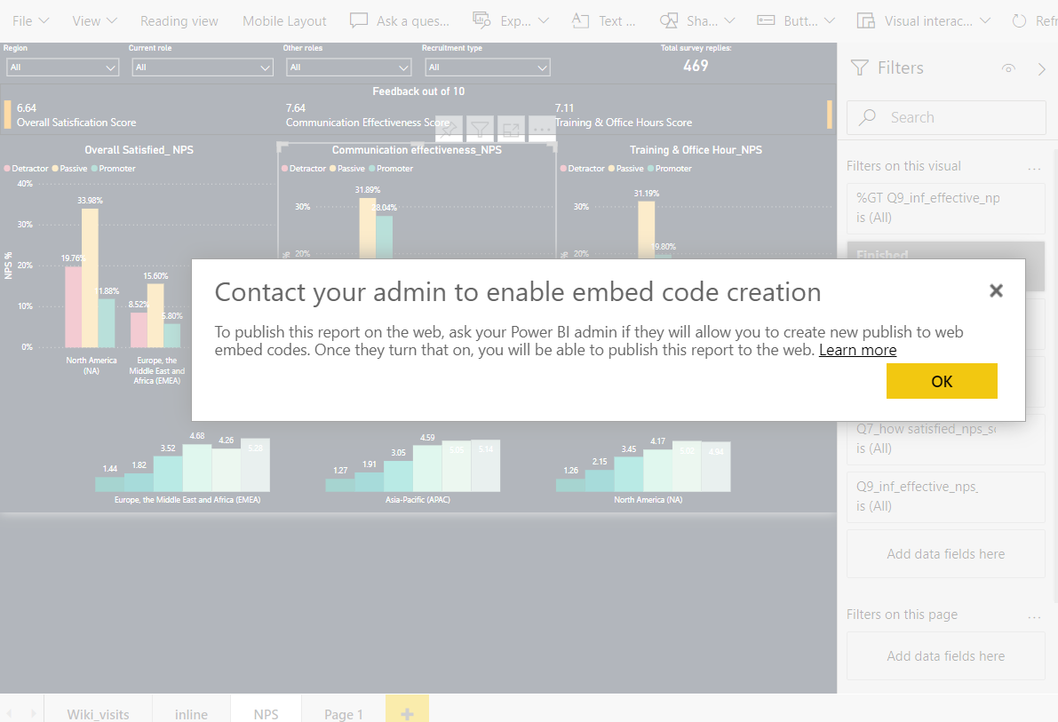Click Total survey replies value 469

[696, 66]
